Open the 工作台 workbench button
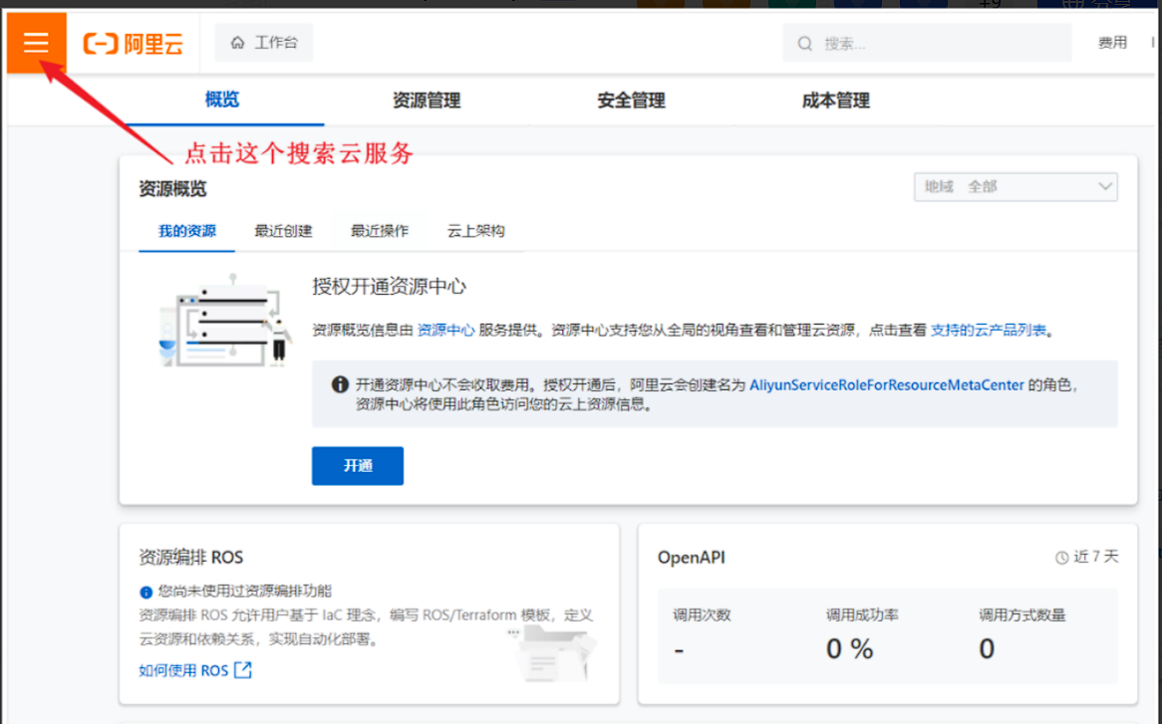The width and height of the screenshot is (1162, 724). click(264, 43)
